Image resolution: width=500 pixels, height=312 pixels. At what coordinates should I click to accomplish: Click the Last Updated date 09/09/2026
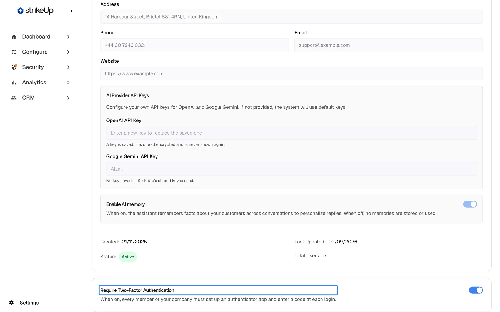(x=343, y=242)
